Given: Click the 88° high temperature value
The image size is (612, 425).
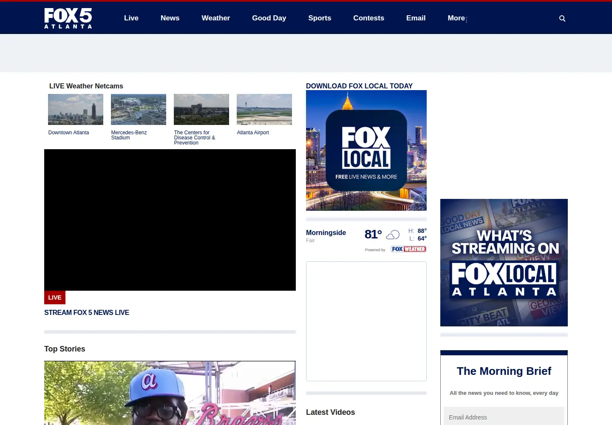Looking at the screenshot, I should pos(422,231).
